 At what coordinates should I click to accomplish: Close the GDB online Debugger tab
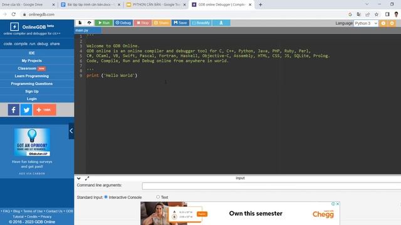click(250, 4)
